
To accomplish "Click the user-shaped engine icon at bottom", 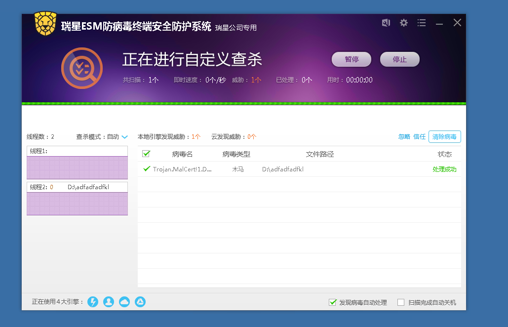I will (x=109, y=301).
